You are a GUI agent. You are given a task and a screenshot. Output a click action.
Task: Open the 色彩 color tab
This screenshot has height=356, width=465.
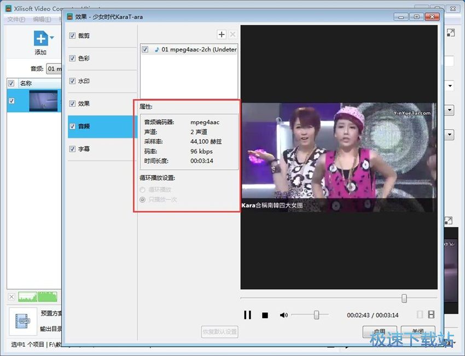102,58
